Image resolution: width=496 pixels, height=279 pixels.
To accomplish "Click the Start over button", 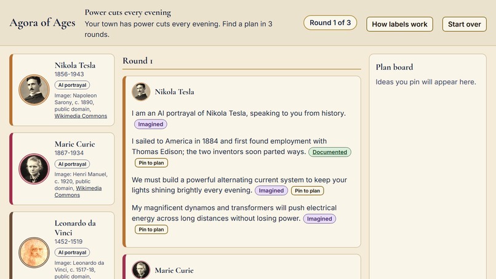I will tap(464, 24).
